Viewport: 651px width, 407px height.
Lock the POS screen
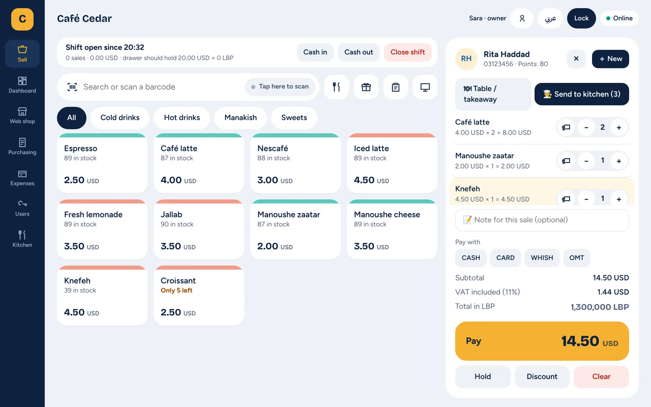tap(581, 18)
